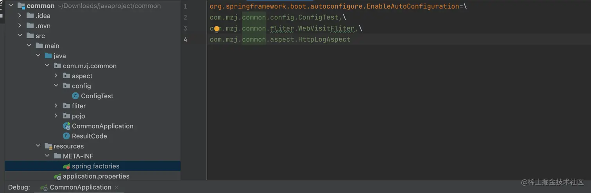Expand the pojo package chevron
The height and width of the screenshot is (193, 591).
click(56, 116)
